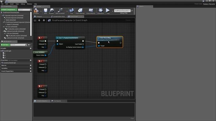Screen dimensions: 216x121
Task: Click the blueprint icon beside the FirstPersonCharacter breadcrumb
Action: coord(49,20)
